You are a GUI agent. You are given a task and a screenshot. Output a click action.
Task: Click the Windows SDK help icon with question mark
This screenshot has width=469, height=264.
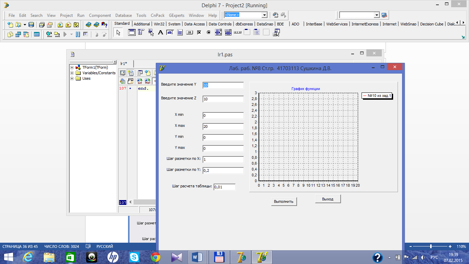point(104,25)
